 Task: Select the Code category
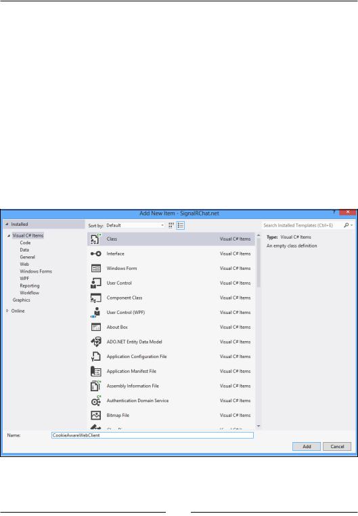click(x=25, y=243)
